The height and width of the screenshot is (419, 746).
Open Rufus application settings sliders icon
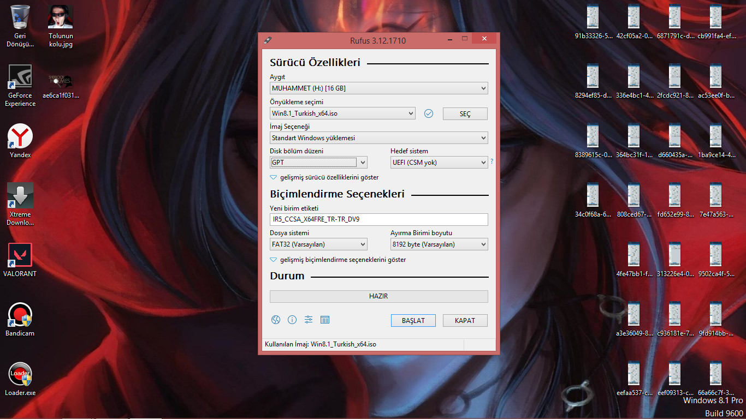[309, 320]
